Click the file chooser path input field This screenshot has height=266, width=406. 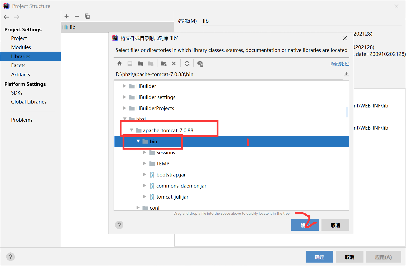coord(228,74)
